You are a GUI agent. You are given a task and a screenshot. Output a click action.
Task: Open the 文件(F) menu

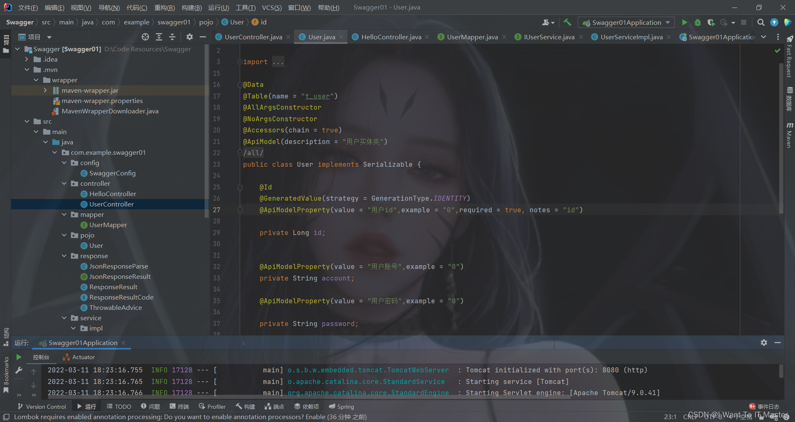click(x=28, y=7)
